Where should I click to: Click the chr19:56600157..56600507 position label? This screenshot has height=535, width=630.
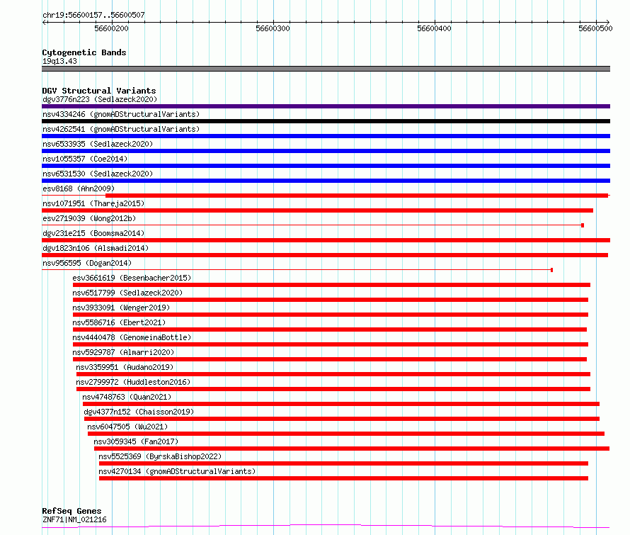coord(93,15)
